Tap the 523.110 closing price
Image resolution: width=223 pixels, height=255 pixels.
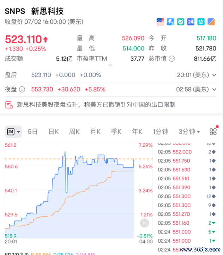(23, 40)
